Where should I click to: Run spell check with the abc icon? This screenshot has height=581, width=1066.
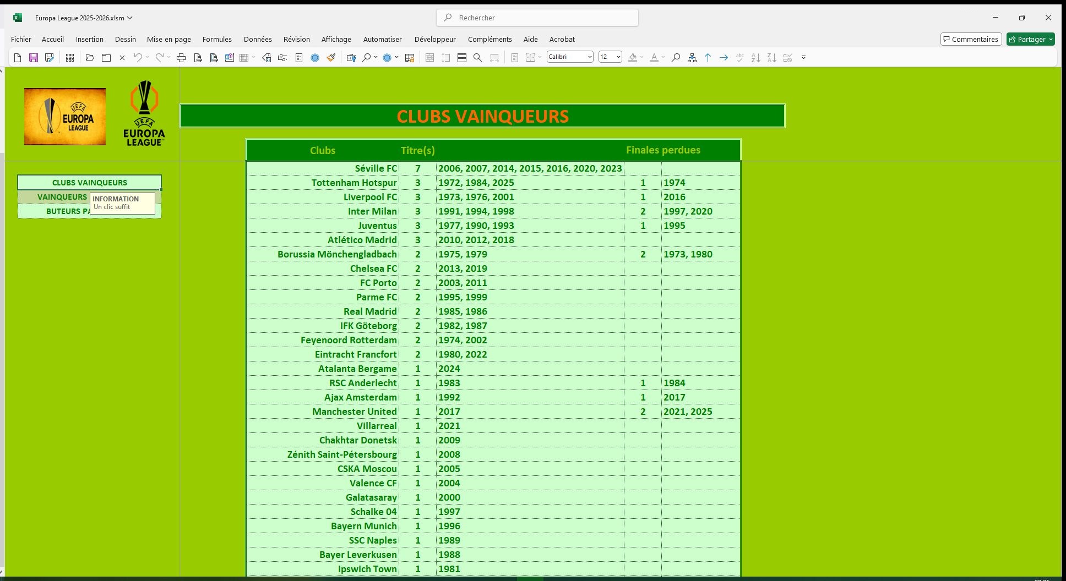740,58
